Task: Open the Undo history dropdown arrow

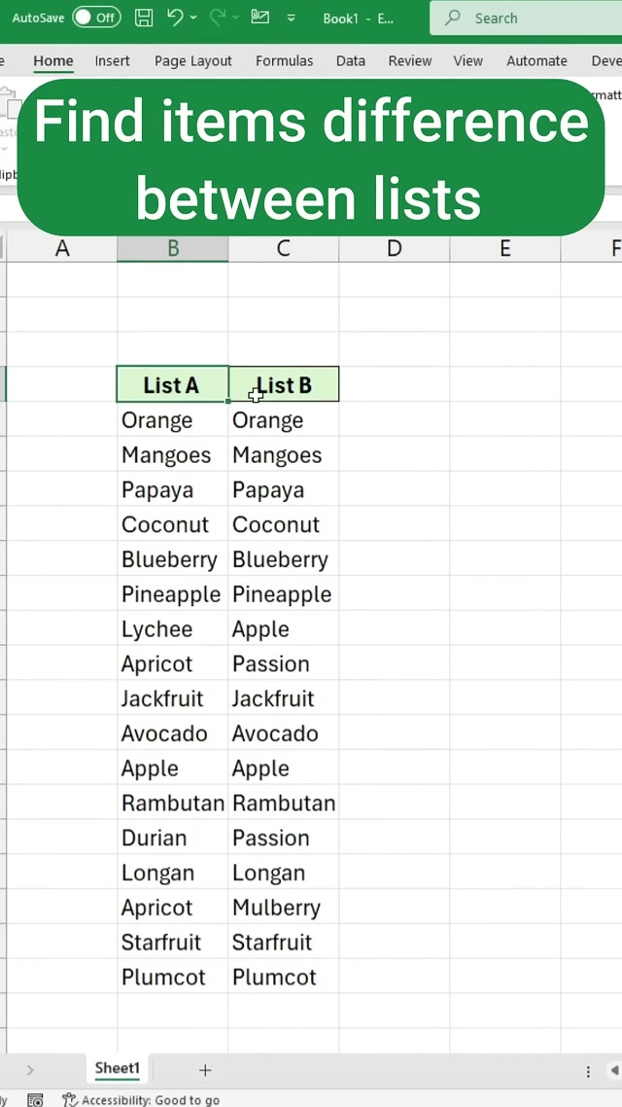Action: coord(194,18)
